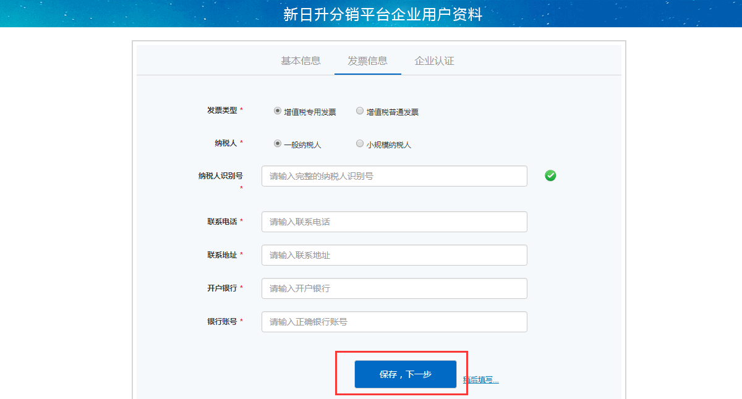Image resolution: width=742 pixels, height=399 pixels.
Task: Click the 保存，下一步 button
Action: tap(406, 374)
